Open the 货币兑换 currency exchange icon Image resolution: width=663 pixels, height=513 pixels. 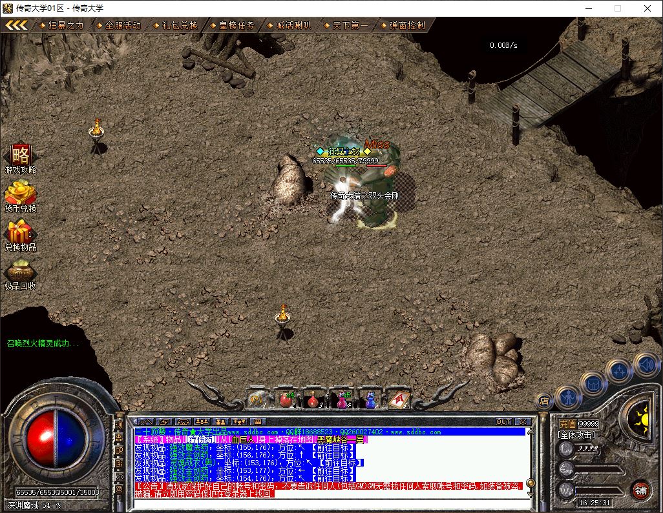(x=20, y=196)
